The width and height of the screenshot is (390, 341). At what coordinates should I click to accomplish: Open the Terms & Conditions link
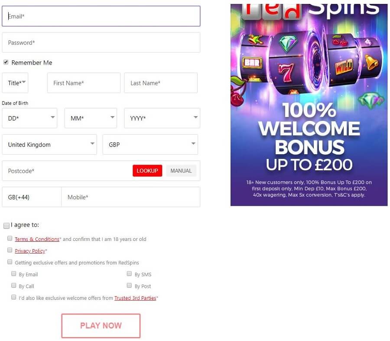click(37, 239)
